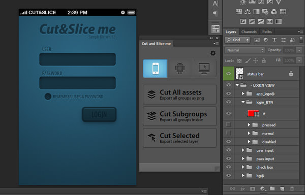Hide the disabled group layer

[229, 142]
